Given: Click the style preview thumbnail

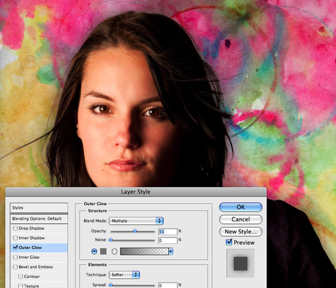Looking at the screenshot, I should 240,263.
